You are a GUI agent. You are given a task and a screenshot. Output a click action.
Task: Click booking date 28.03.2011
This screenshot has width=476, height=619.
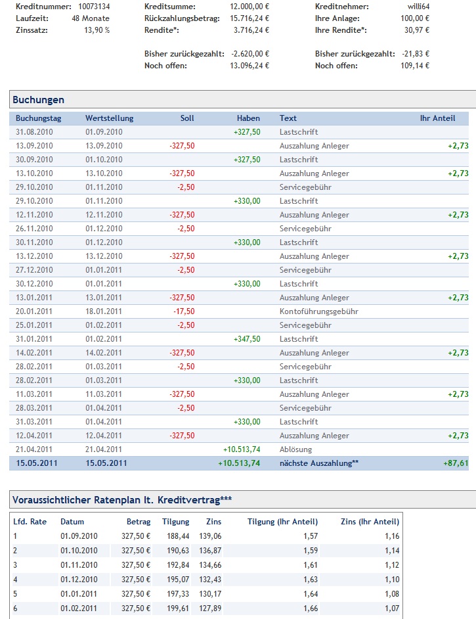click(x=34, y=408)
